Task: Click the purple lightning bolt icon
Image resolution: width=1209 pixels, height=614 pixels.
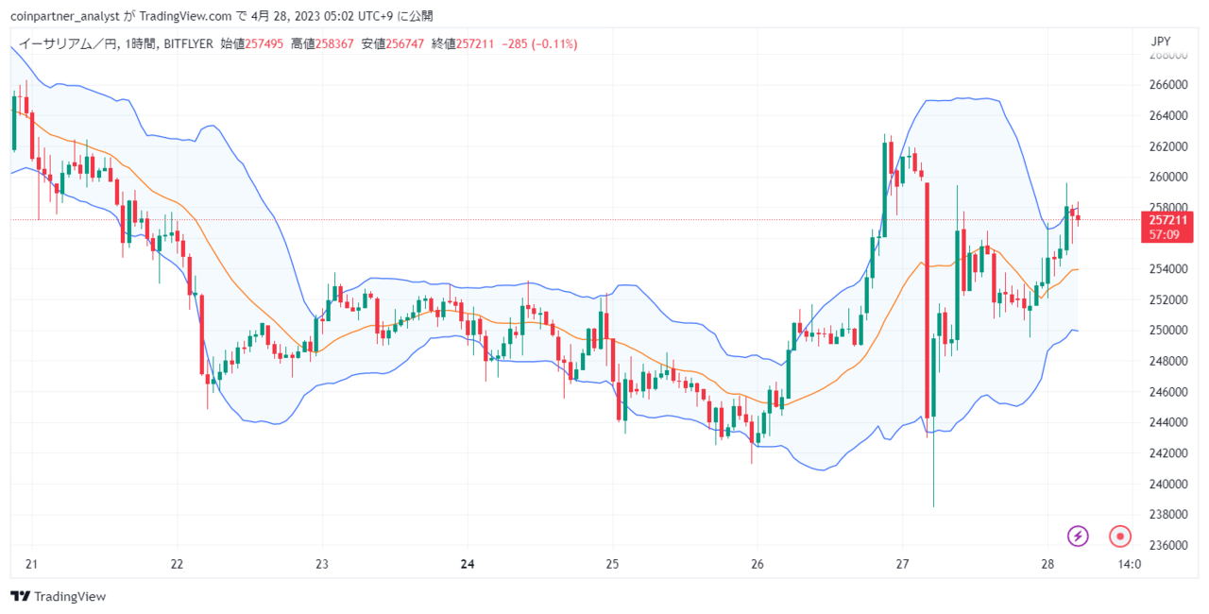Action: pyautogui.click(x=1078, y=537)
